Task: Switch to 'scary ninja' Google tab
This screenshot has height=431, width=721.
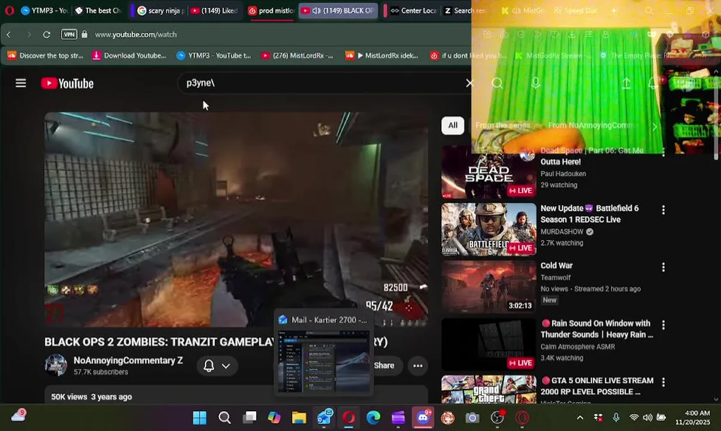Action: (x=160, y=11)
